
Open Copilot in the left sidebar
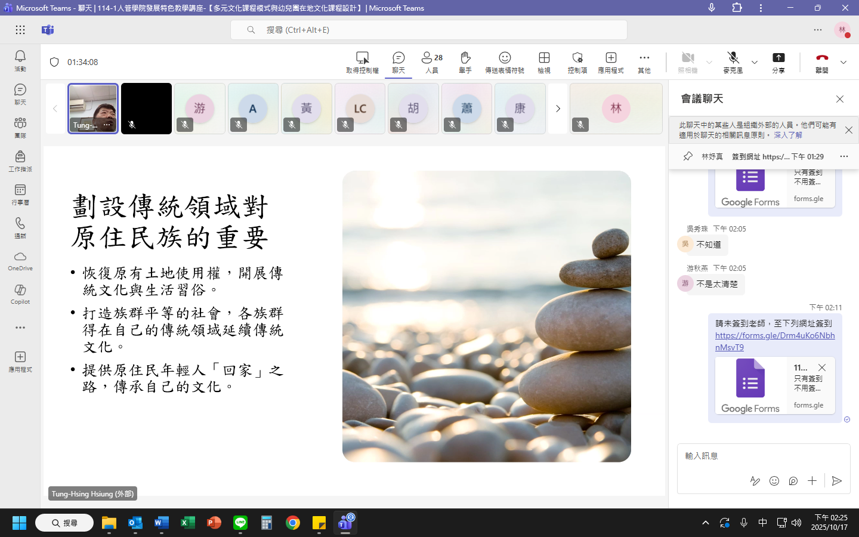pyautogui.click(x=20, y=294)
